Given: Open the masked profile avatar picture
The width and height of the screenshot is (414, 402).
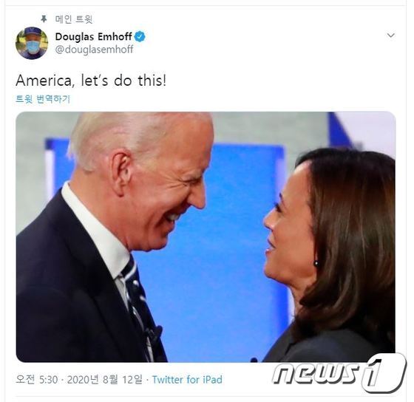Looking at the screenshot, I should click(32, 43).
